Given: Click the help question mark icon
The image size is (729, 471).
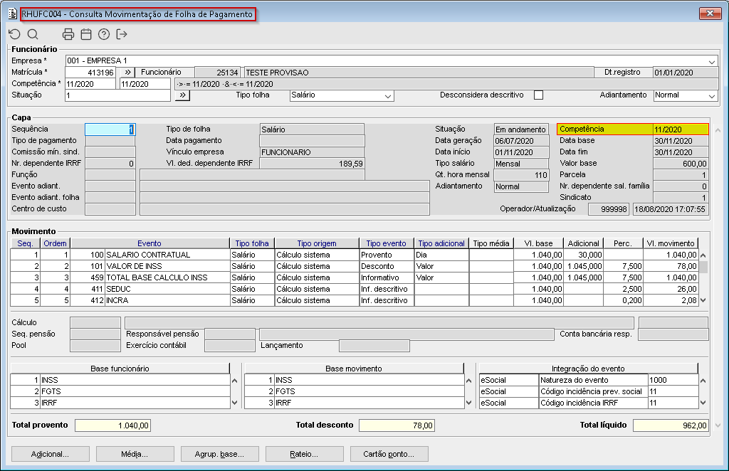Looking at the screenshot, I should coord(104,34).
